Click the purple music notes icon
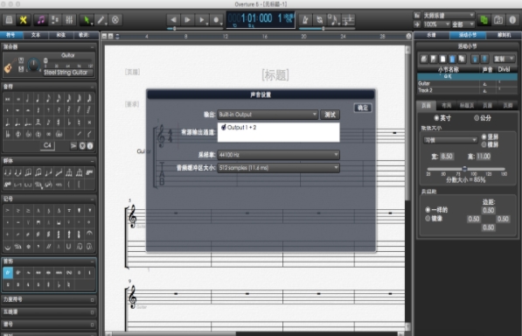This screenshot has width=522, height=336. pyautogui.click(x=40, y=20)
